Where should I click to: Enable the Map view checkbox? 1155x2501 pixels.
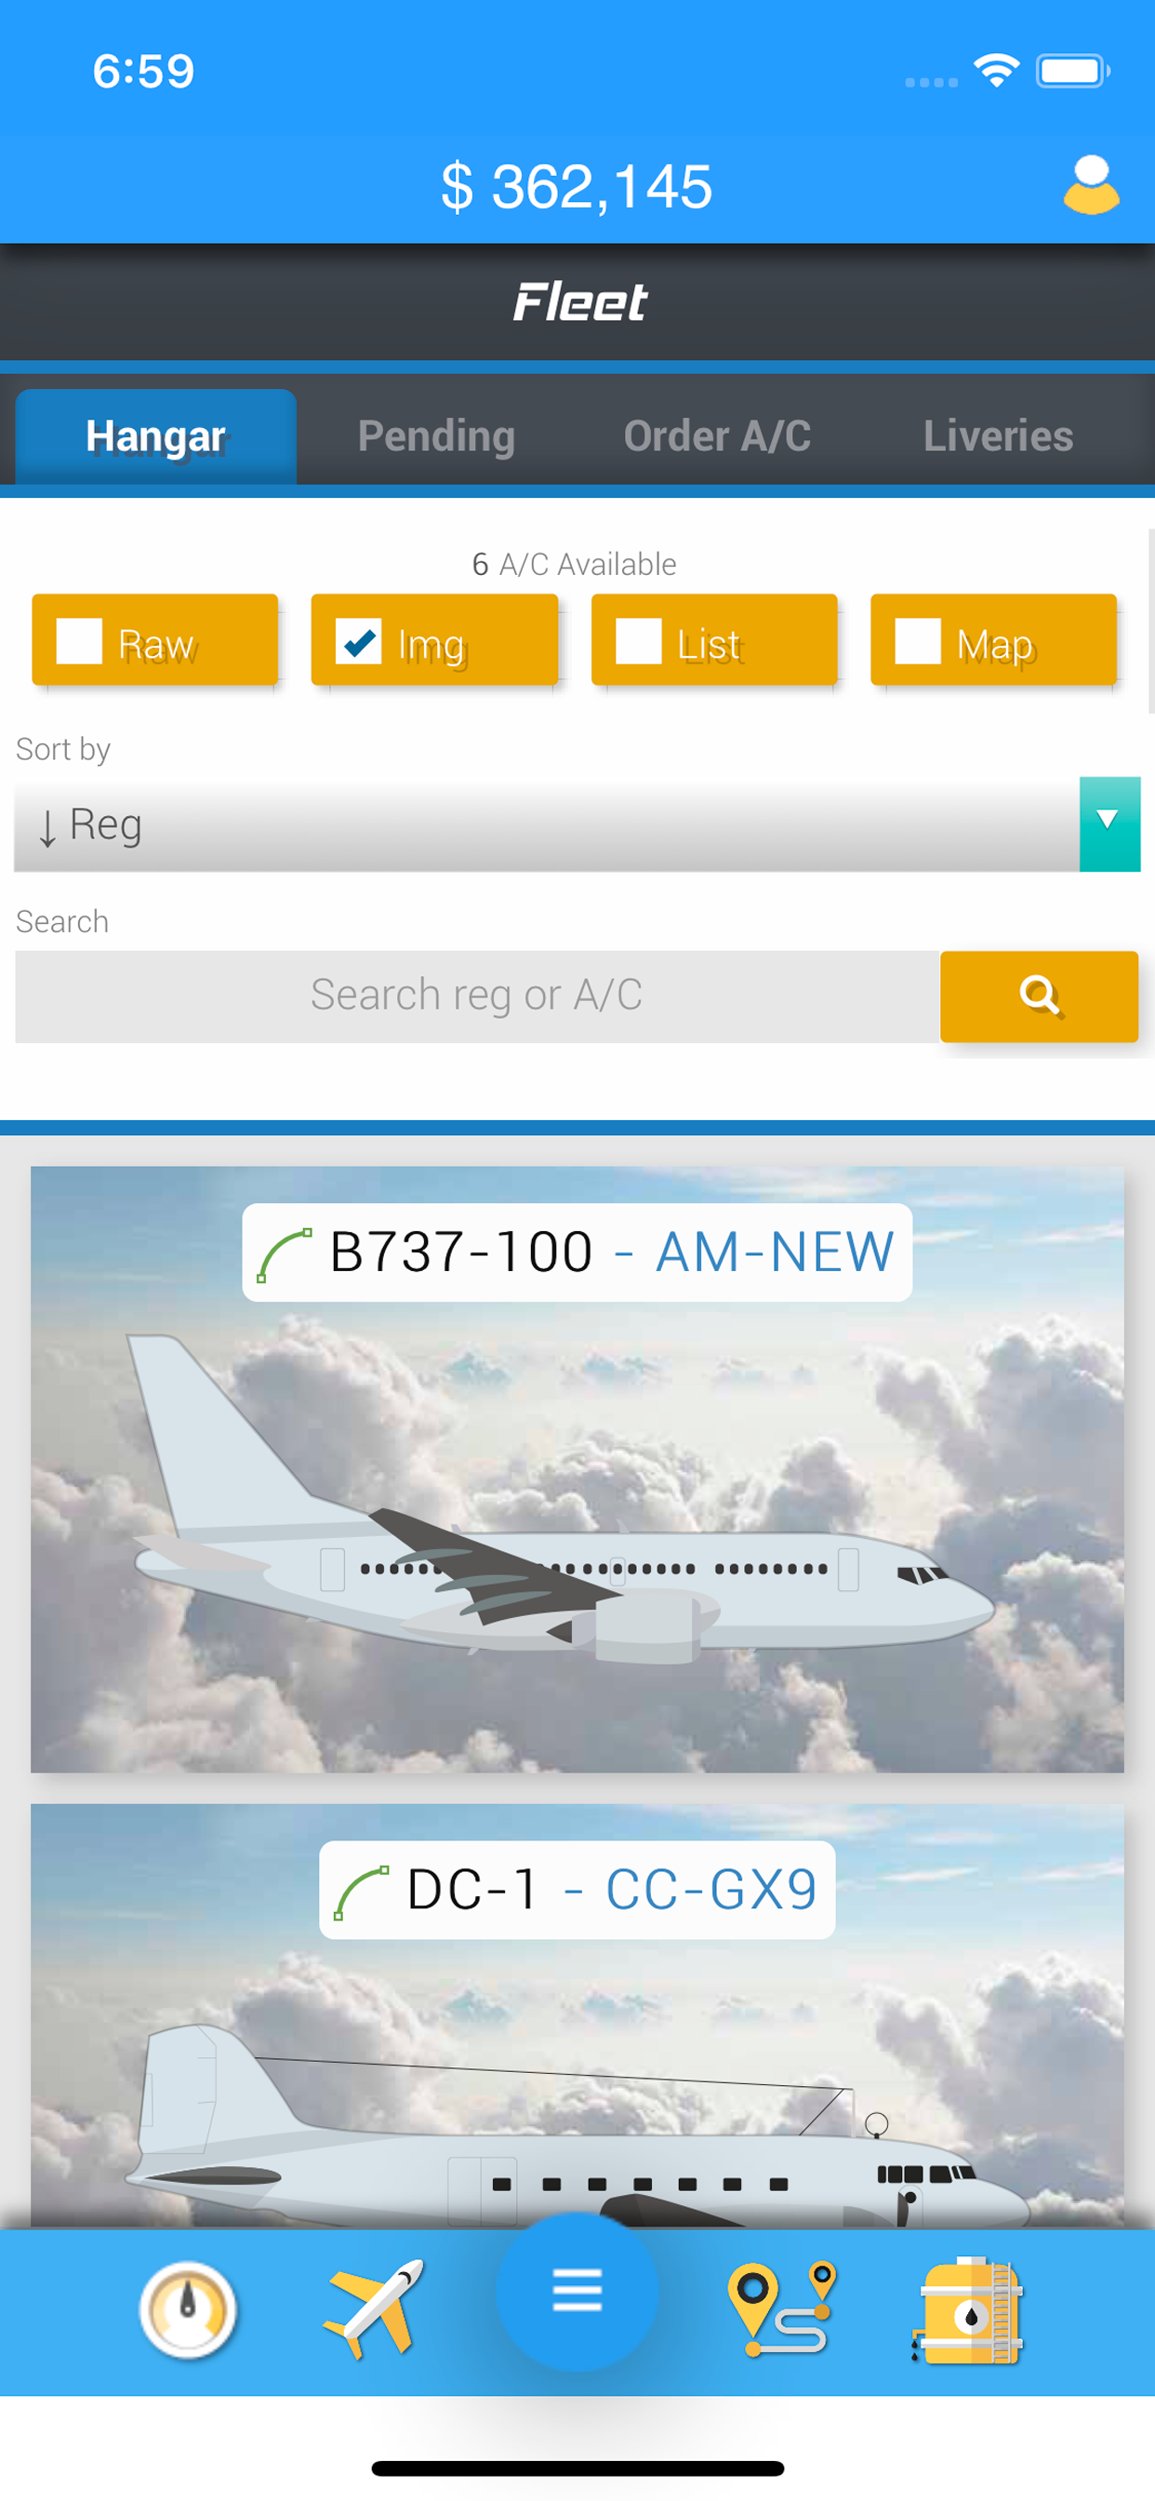(x=917, y=641)
